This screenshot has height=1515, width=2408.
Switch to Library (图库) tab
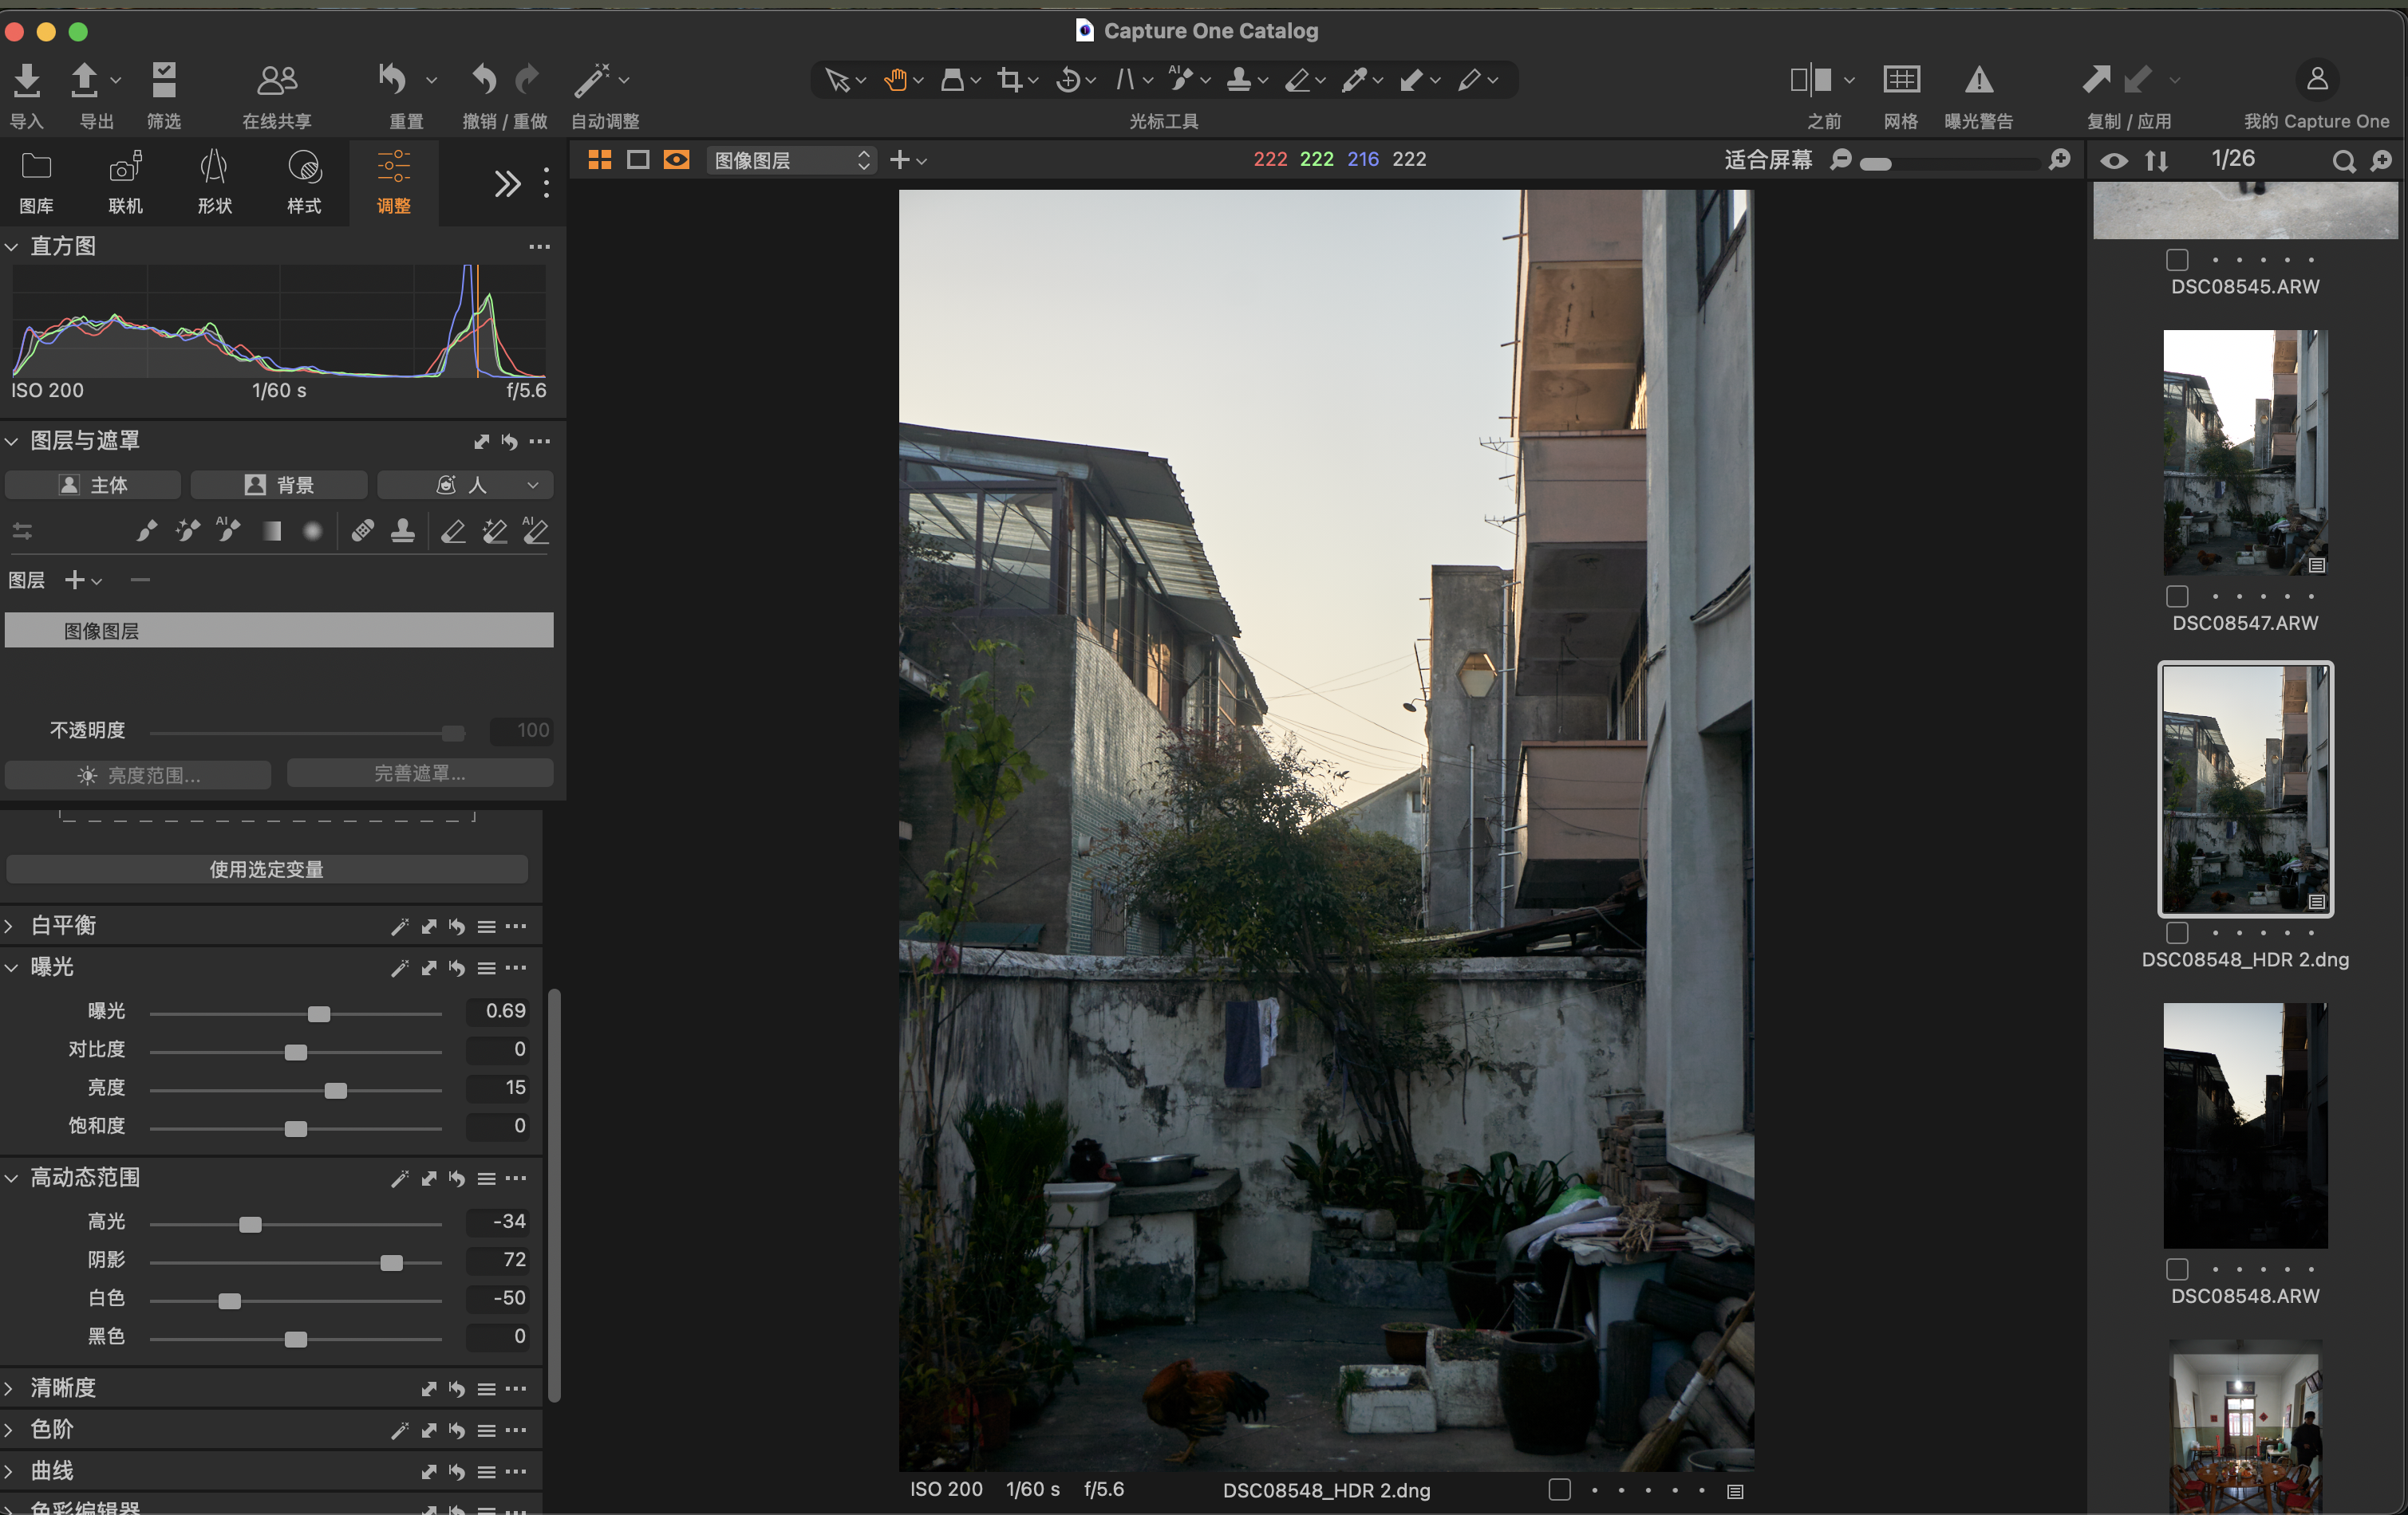click(36, 183)
